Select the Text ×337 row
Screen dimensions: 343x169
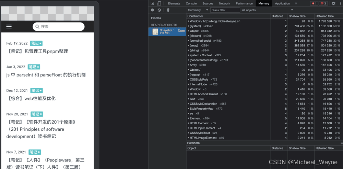264,99
